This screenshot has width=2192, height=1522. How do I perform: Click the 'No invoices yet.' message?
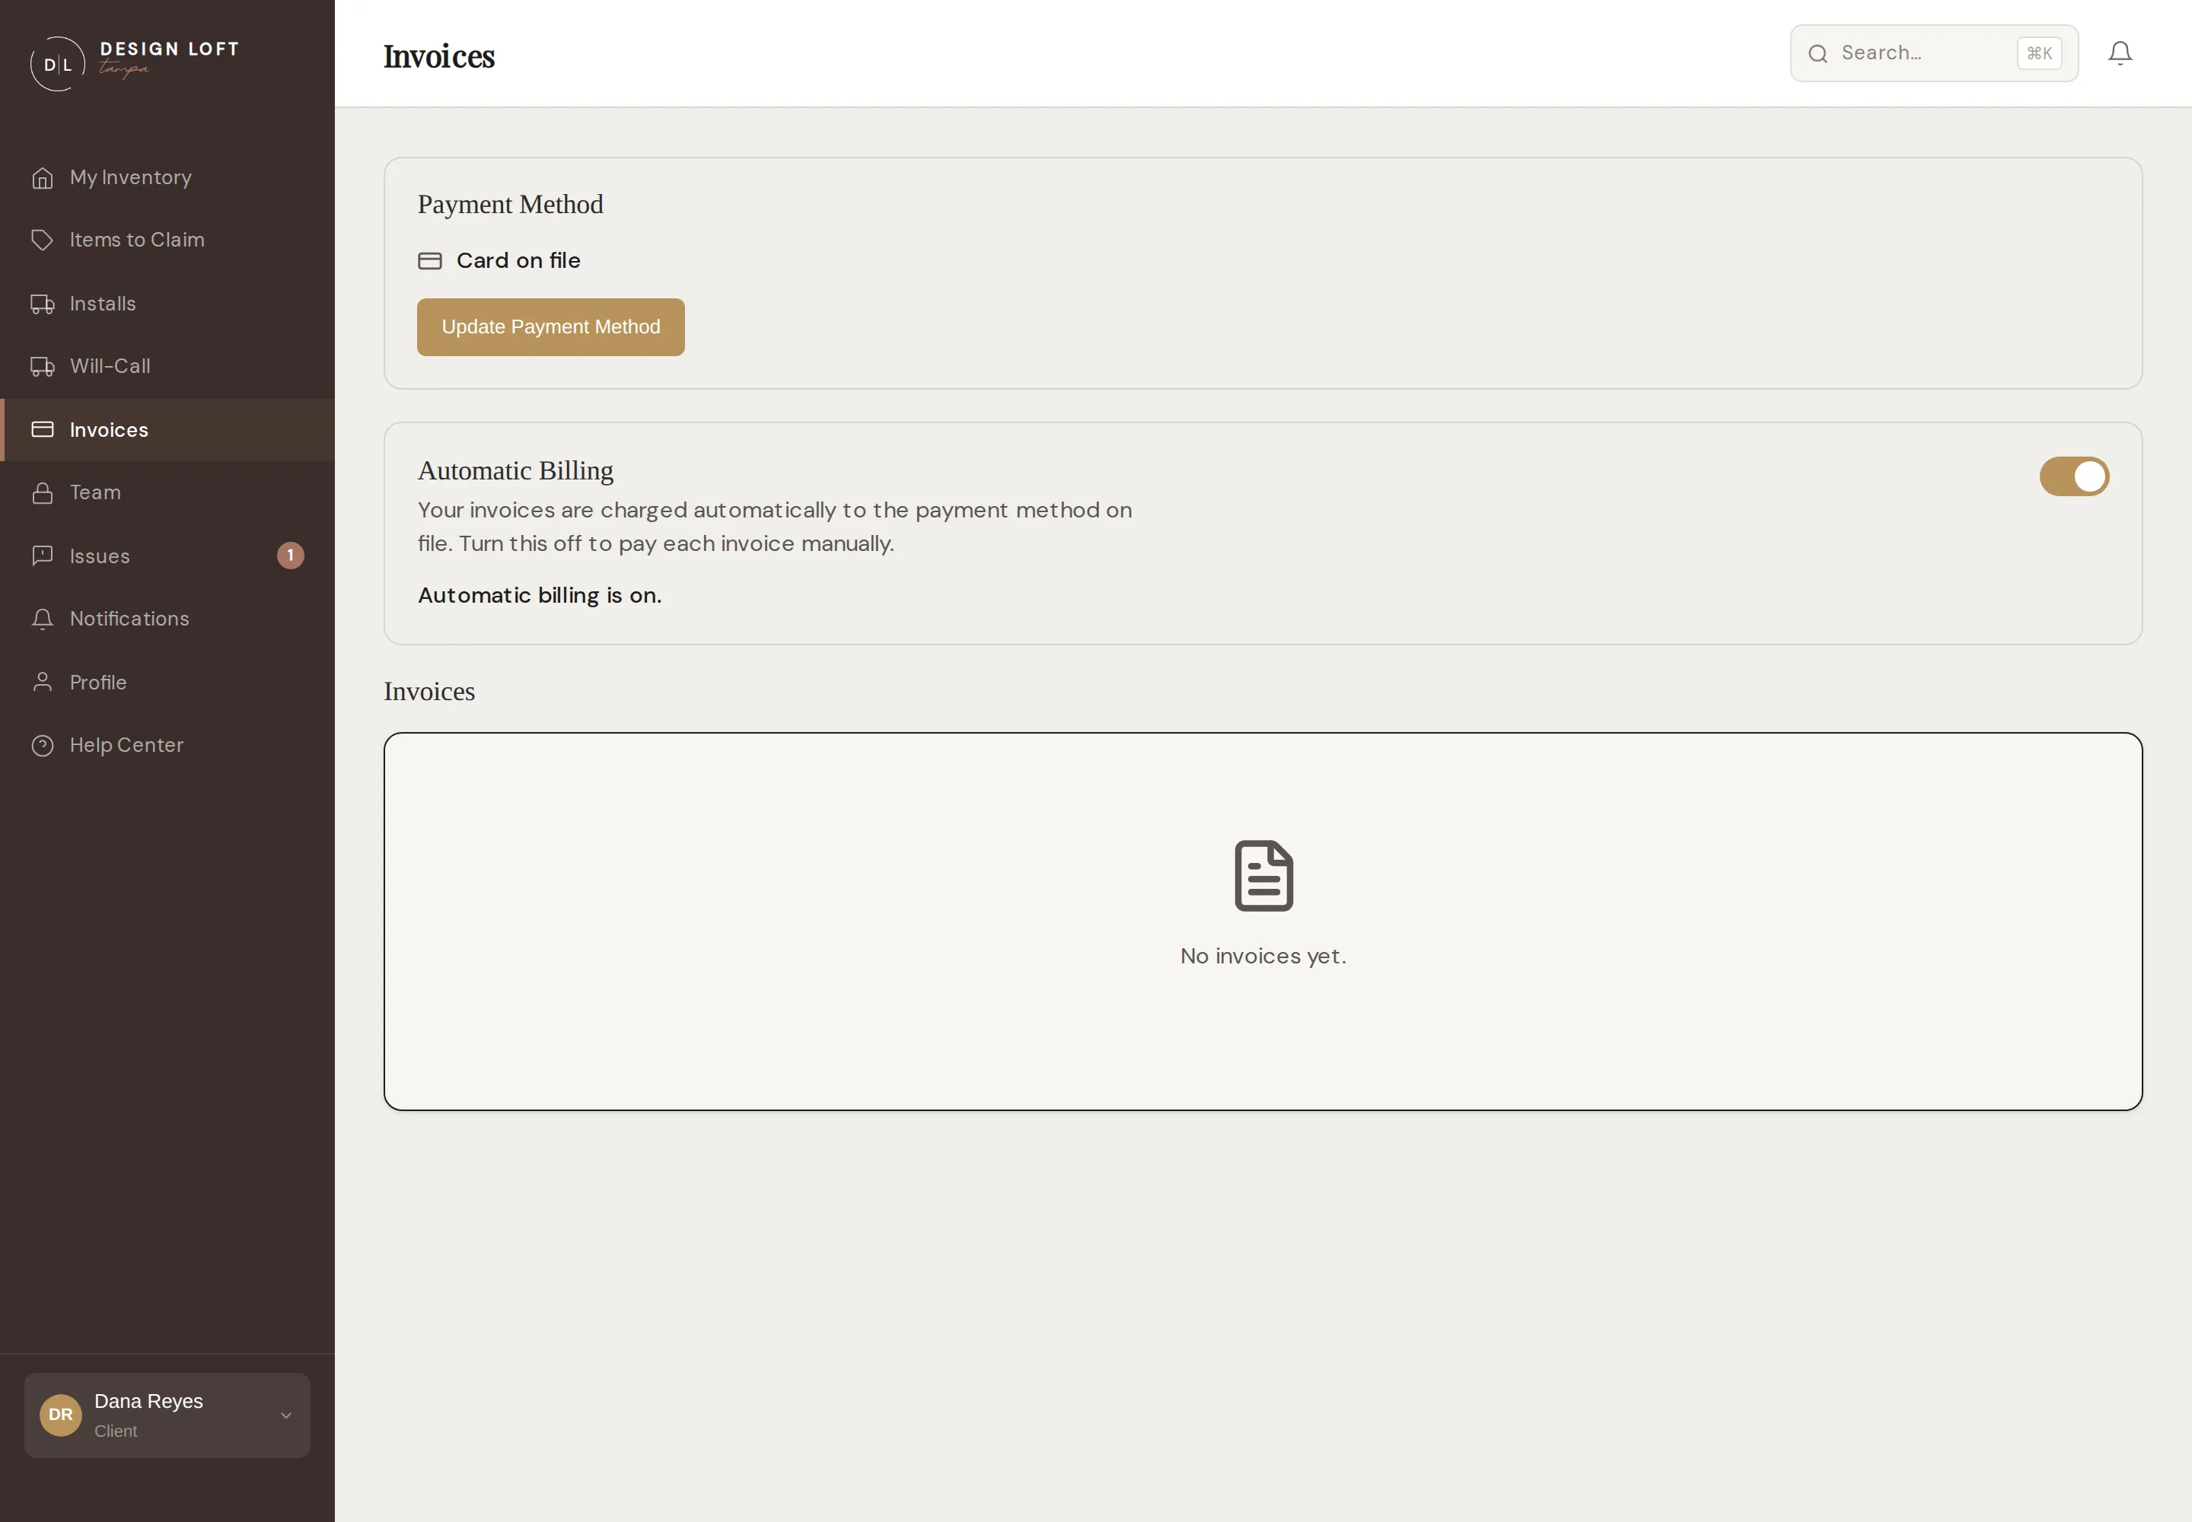(1263, 957)
